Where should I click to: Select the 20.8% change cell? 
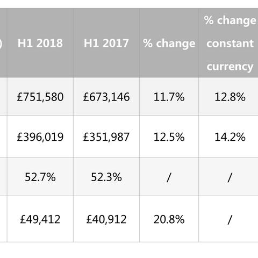[169, 219]
